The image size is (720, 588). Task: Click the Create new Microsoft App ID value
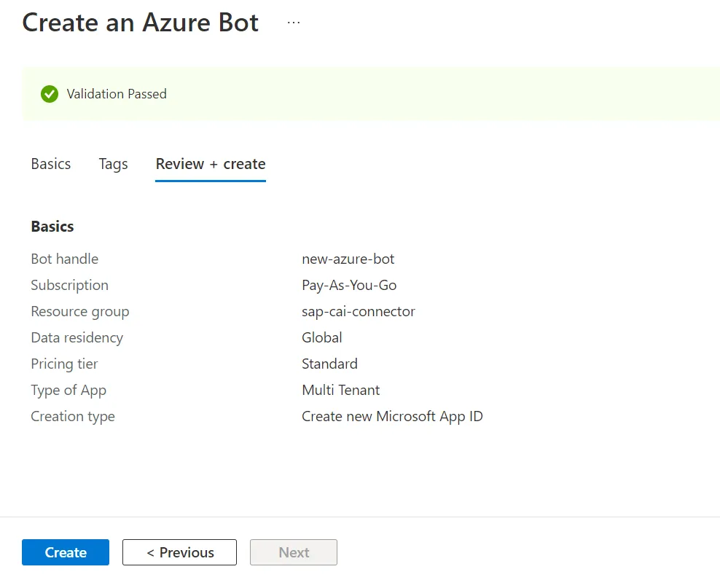(392, 416)
